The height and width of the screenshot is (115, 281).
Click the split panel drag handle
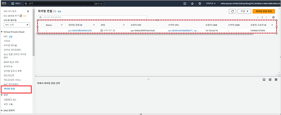148,79
